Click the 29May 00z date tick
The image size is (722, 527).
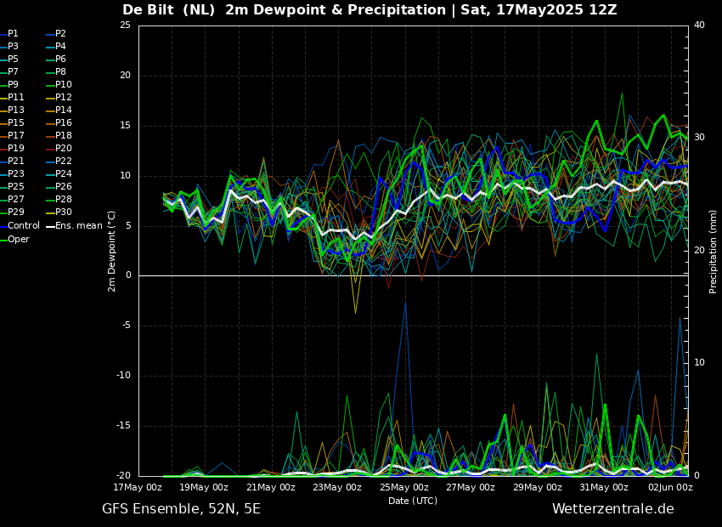538,488
